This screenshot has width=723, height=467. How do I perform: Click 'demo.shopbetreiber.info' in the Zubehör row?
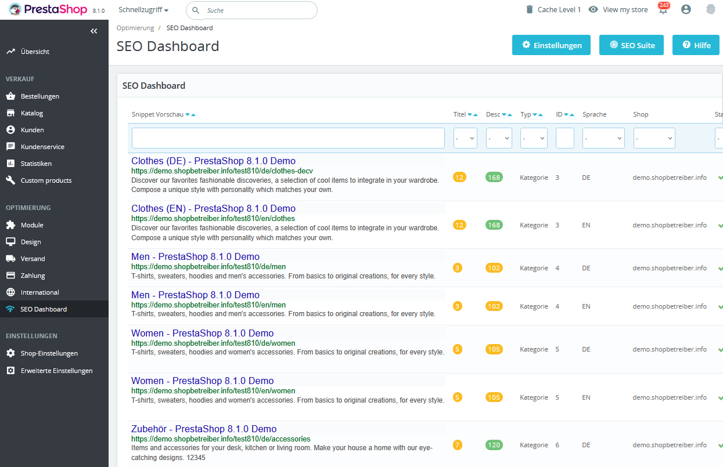670,445
